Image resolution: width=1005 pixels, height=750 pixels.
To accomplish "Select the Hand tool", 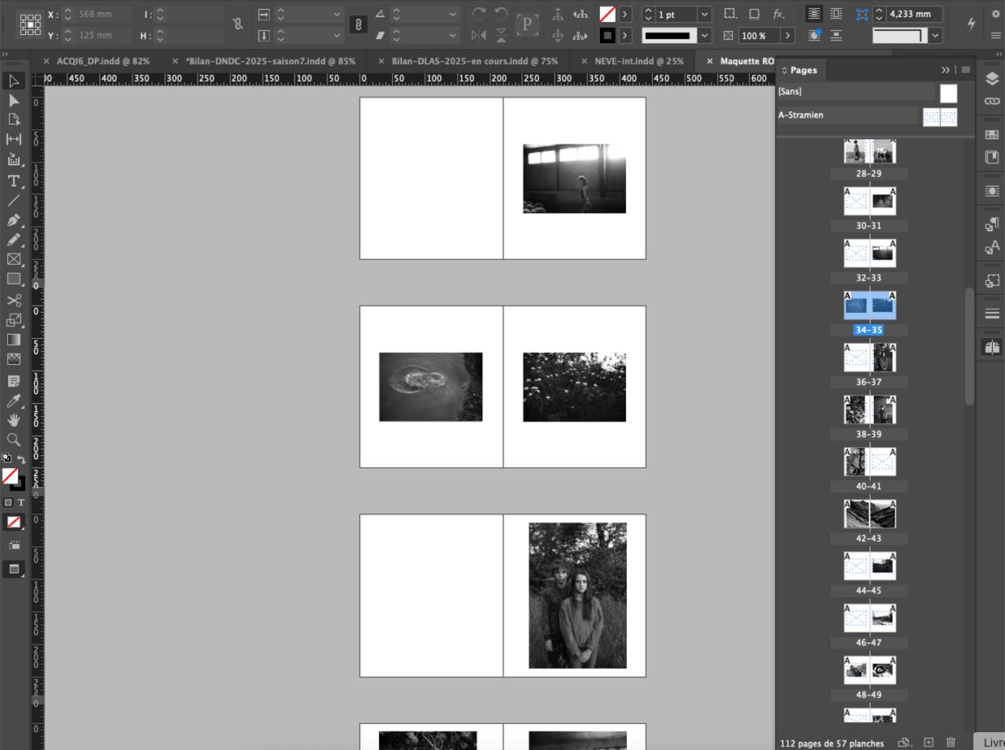I will [14, 420].
